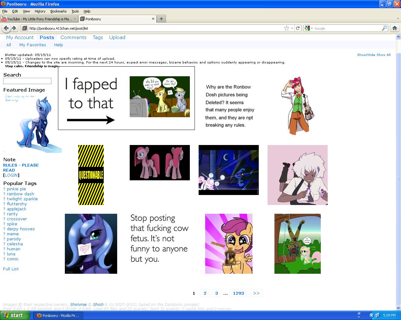The image size is (401, 320).
Task: Click the address bar URL field
Action: point(155,28)
